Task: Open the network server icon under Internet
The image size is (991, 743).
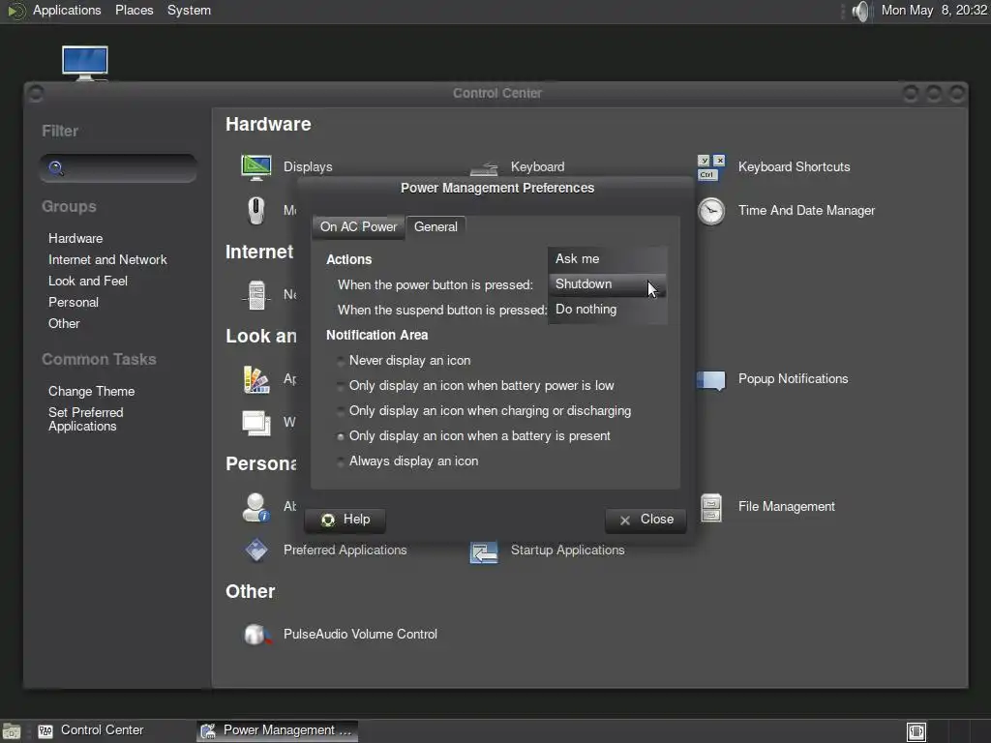Action: point(255,294)
